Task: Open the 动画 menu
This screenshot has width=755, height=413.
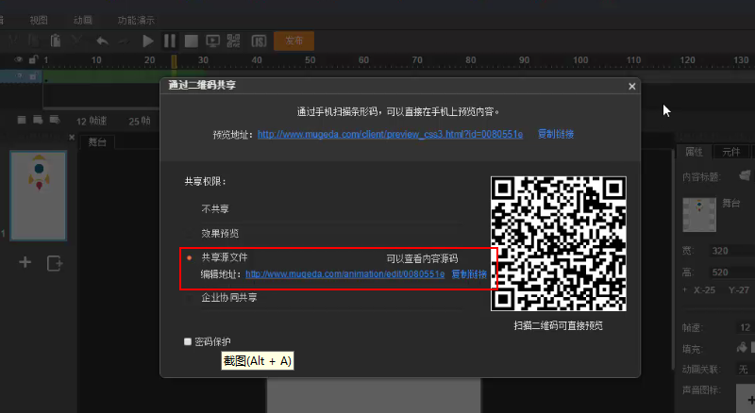Action: [x=82, y=20]
